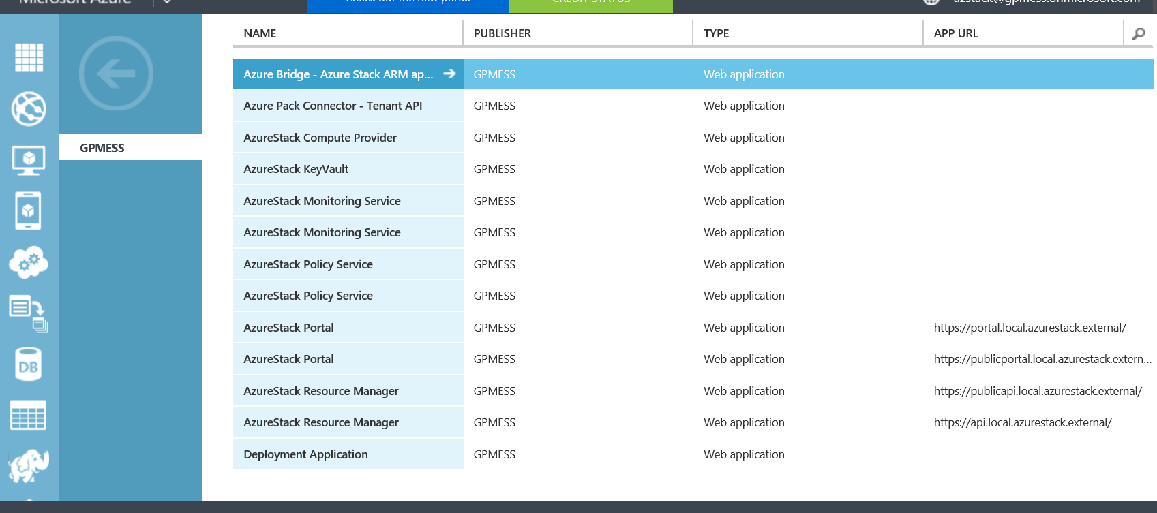The width and height of the screenshot is (1157, 513).
Task: Select the GPMESS directory tab
Action: point(102,148)
